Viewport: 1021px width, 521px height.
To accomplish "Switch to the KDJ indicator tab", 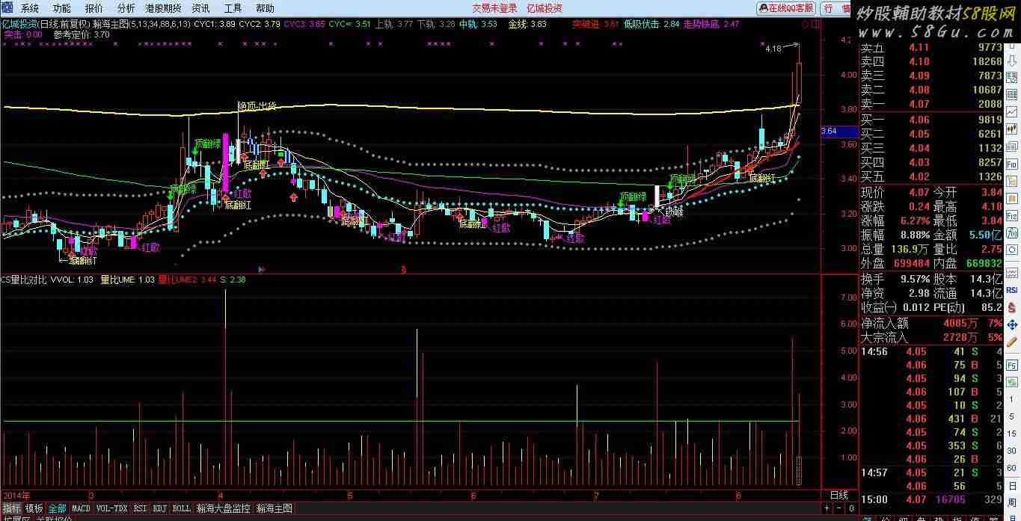I will click(x=159, y=508).
